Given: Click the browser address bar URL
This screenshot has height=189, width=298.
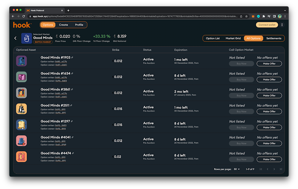Looking at the screenshot, I should (135, 16).
